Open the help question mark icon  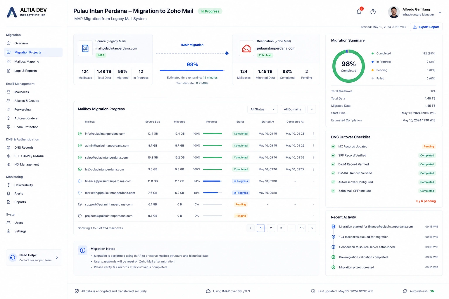[x=373, y=12]
